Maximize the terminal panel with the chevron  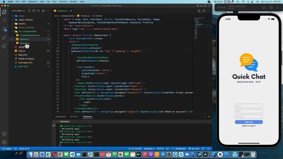pyautogui.click(x=205, y=117)
